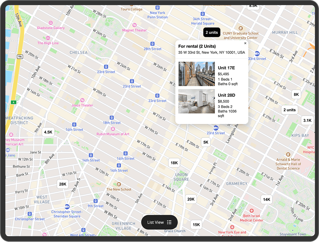Viewport: 319px width, 242px height.
Task: Click the Joyce Theater pin icon
Action: 82,100
